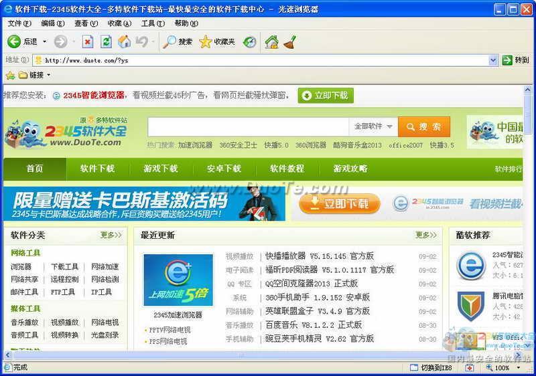Select the 安卓下载 navigation tab
The height and width of the screenshot is (376, 536).
[x=224, y=169]
